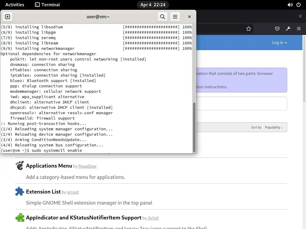Click the user@vm:~ terminal title
The image size is (306, 229).
point(98,17)
